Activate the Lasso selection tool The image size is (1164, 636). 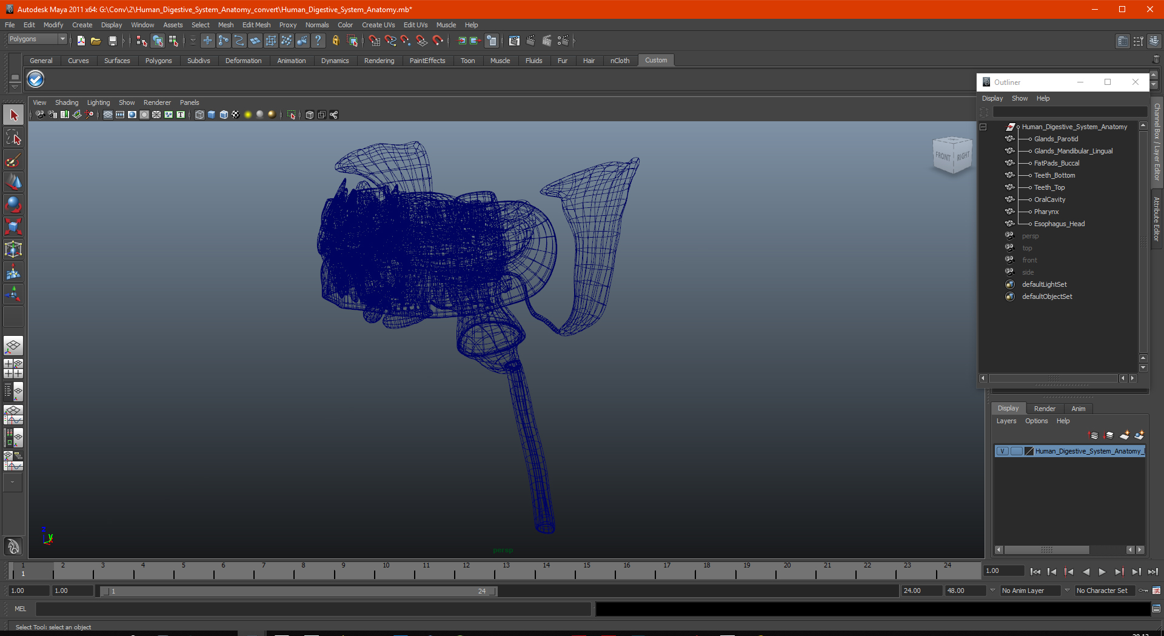13,138
